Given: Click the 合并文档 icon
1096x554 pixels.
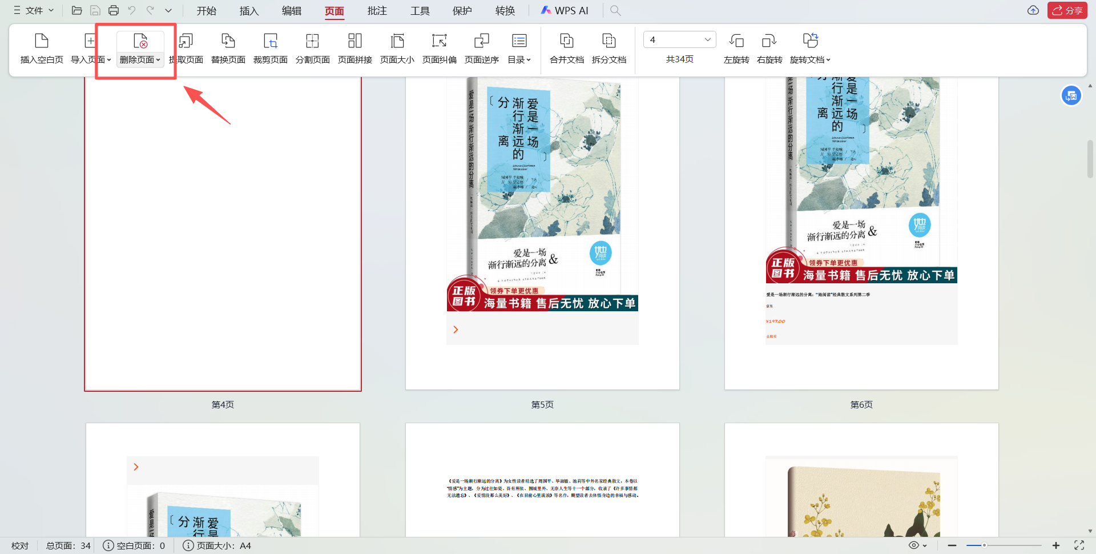Looking at the screenshot, I should (566, 49).
